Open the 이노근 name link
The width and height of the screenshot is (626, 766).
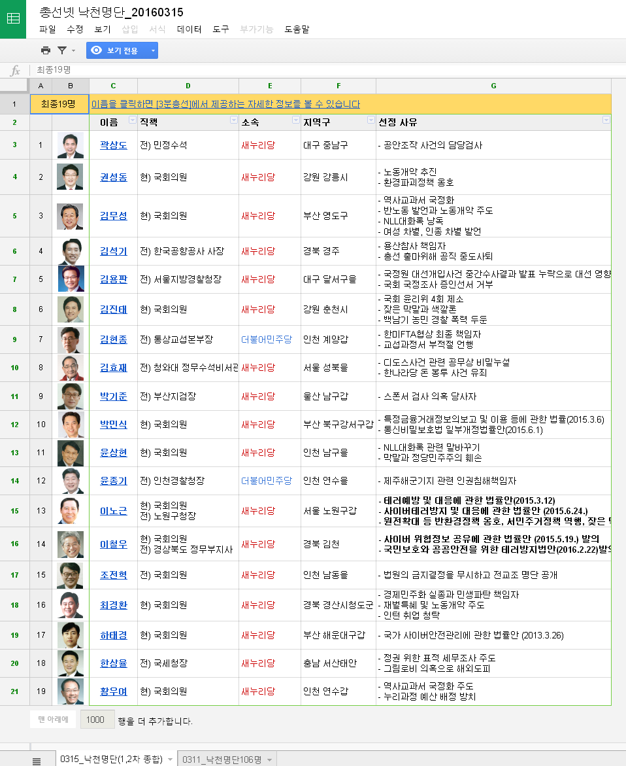[114, 511]
